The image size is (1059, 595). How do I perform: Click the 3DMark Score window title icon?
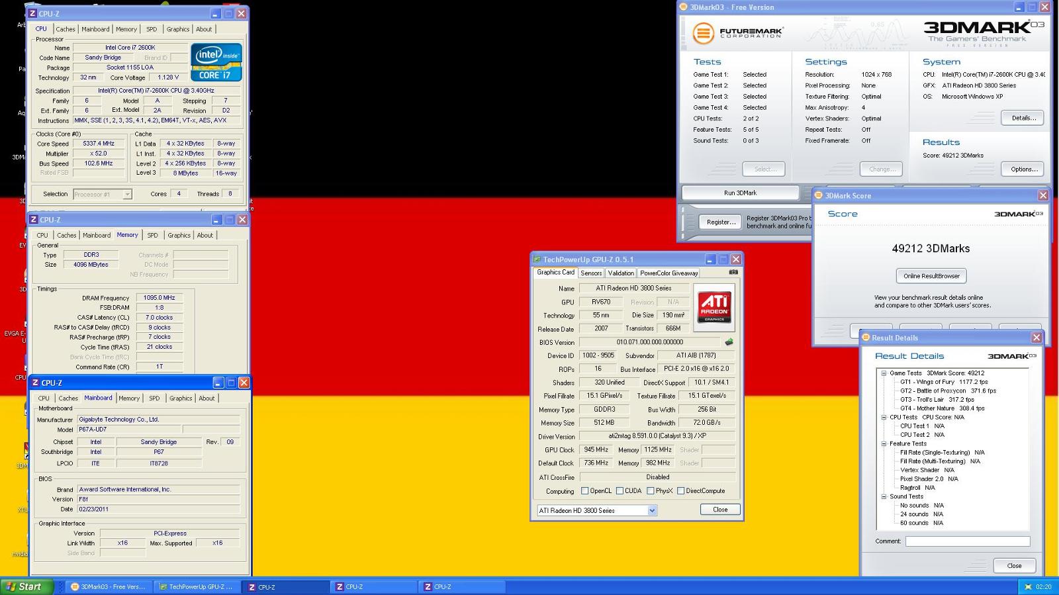pyautogui.click(x=819, y=195)
